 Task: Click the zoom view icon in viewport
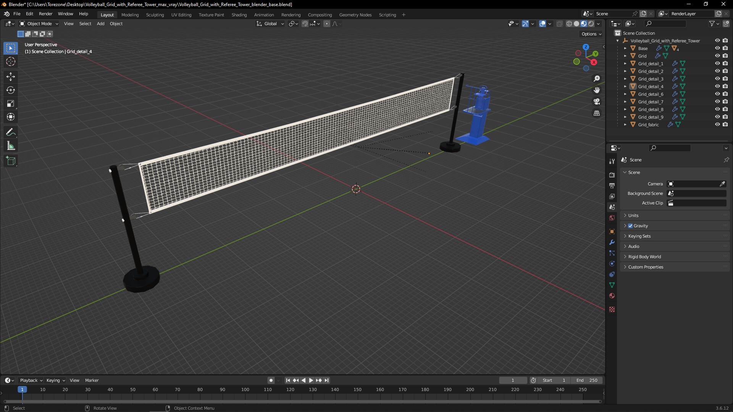597,79
